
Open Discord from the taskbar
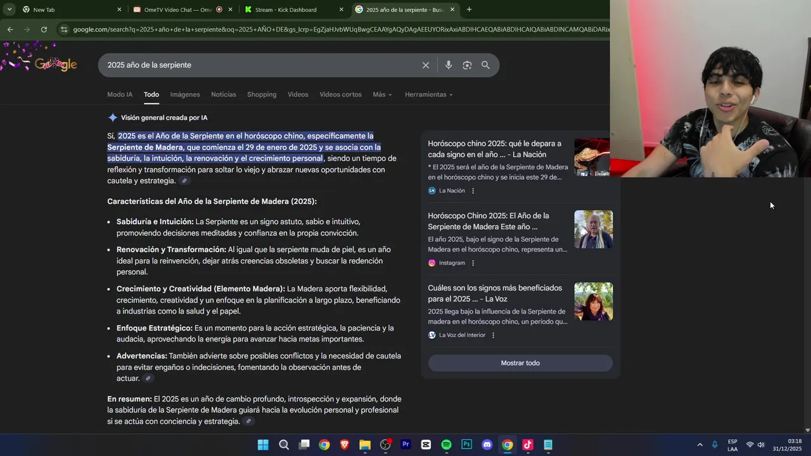point(487,445)
